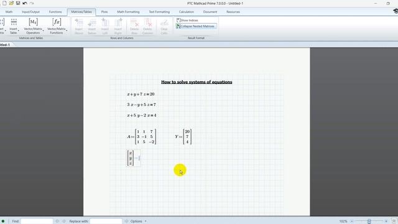This screenshot has width=398, height=224.
Task: Undo the last action
Action: [25, 3]
